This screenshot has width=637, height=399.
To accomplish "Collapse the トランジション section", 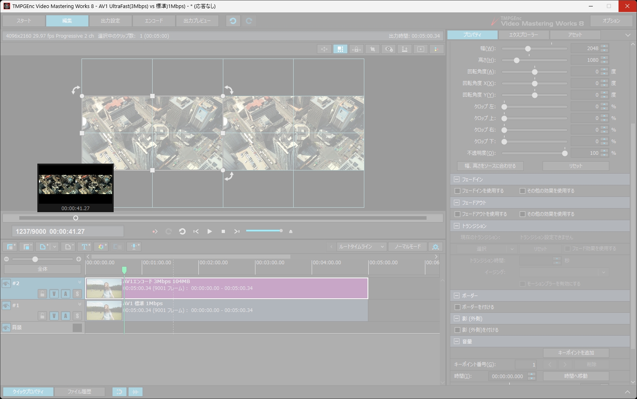I will 457,226.
